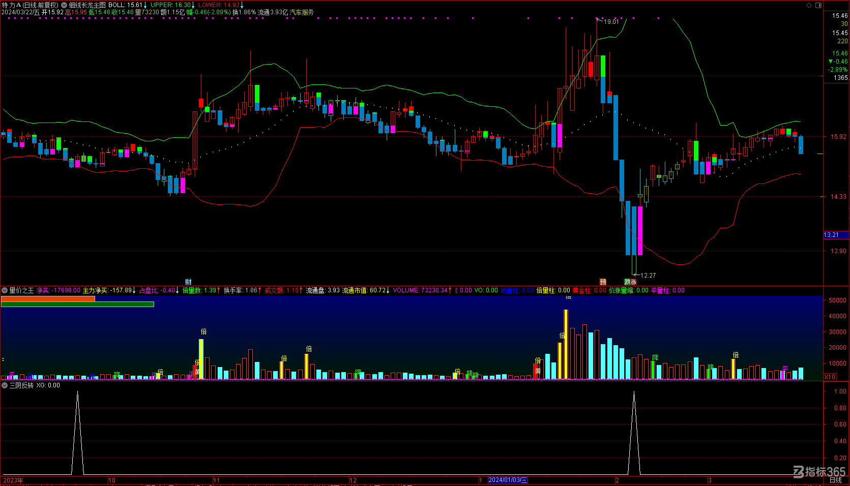850x486 pixels.
Task: Click the green progress bar in volume panel
Action: (77, 305)
